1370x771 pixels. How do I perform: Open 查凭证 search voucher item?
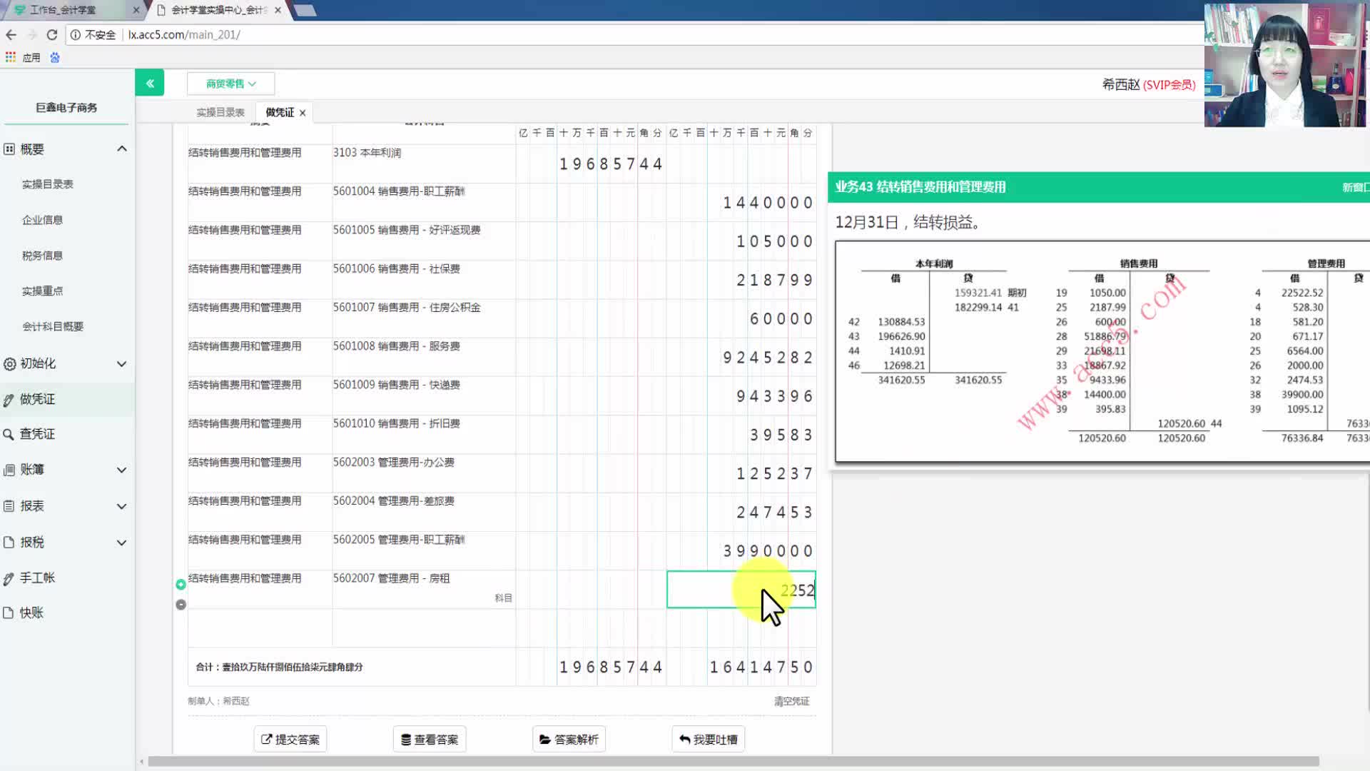37,434
